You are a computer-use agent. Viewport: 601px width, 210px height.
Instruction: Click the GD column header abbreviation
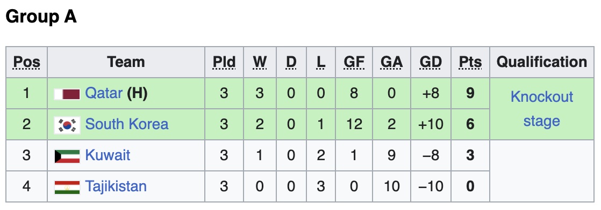click(431, 62)
